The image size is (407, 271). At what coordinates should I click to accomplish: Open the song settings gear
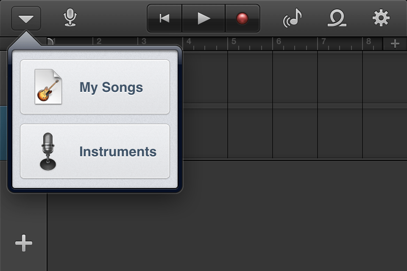pos(381,18)
